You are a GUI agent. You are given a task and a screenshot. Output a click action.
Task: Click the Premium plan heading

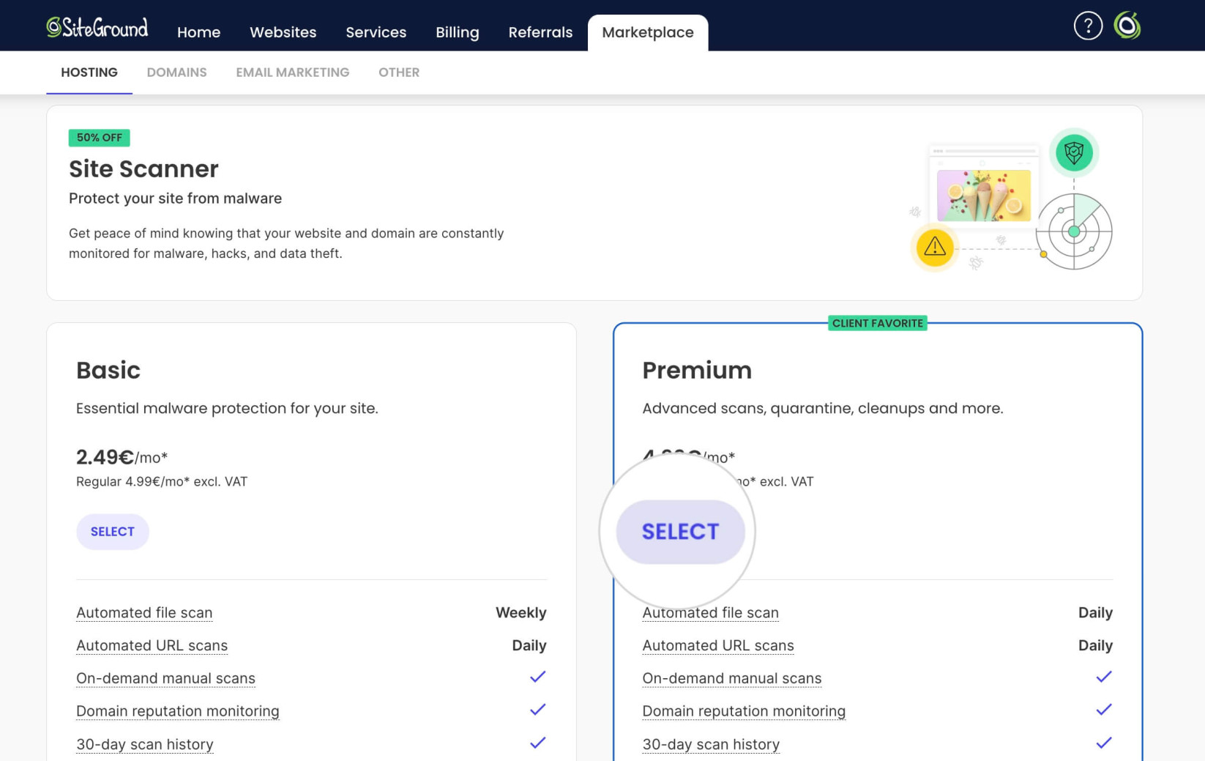(x=697, y=371)
